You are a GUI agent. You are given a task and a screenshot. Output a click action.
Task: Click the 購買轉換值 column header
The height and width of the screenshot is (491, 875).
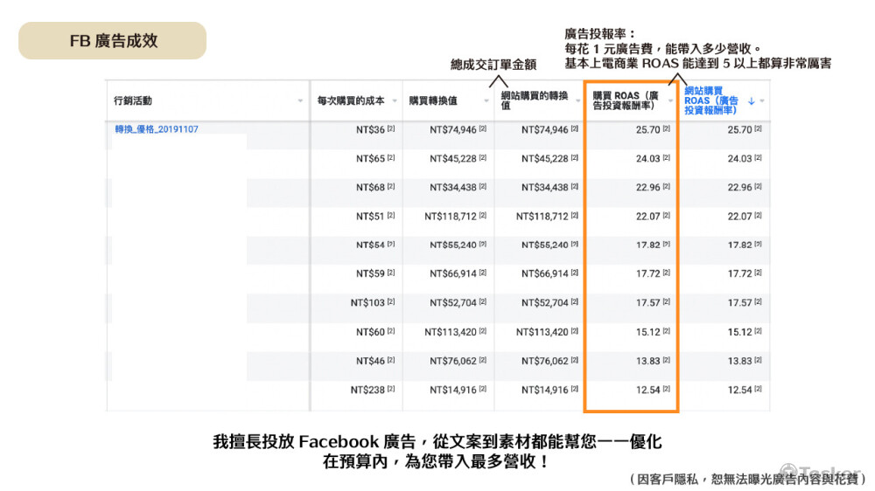(x=433, y=100)
